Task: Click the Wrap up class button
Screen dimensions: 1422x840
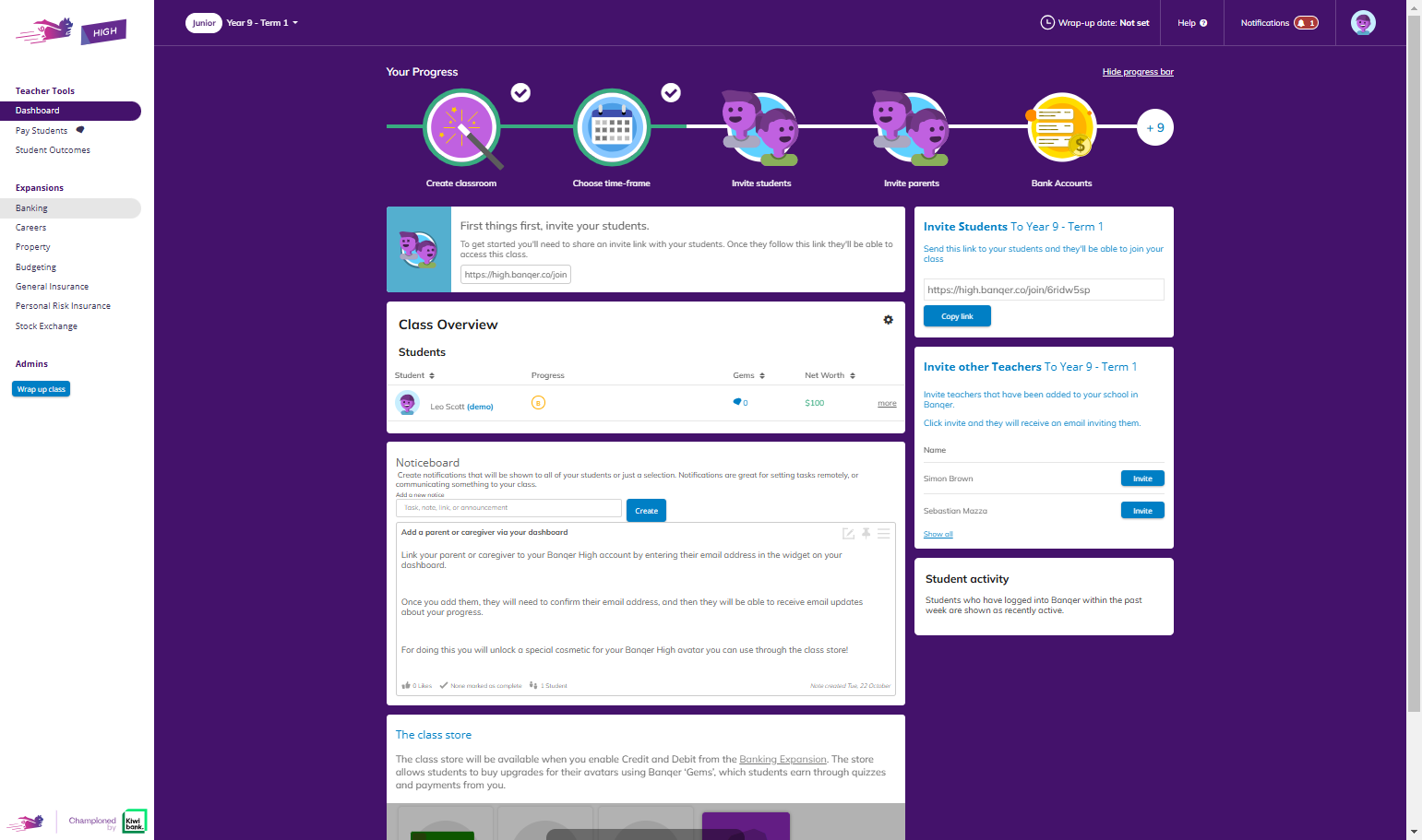Action: coord(42,389)
